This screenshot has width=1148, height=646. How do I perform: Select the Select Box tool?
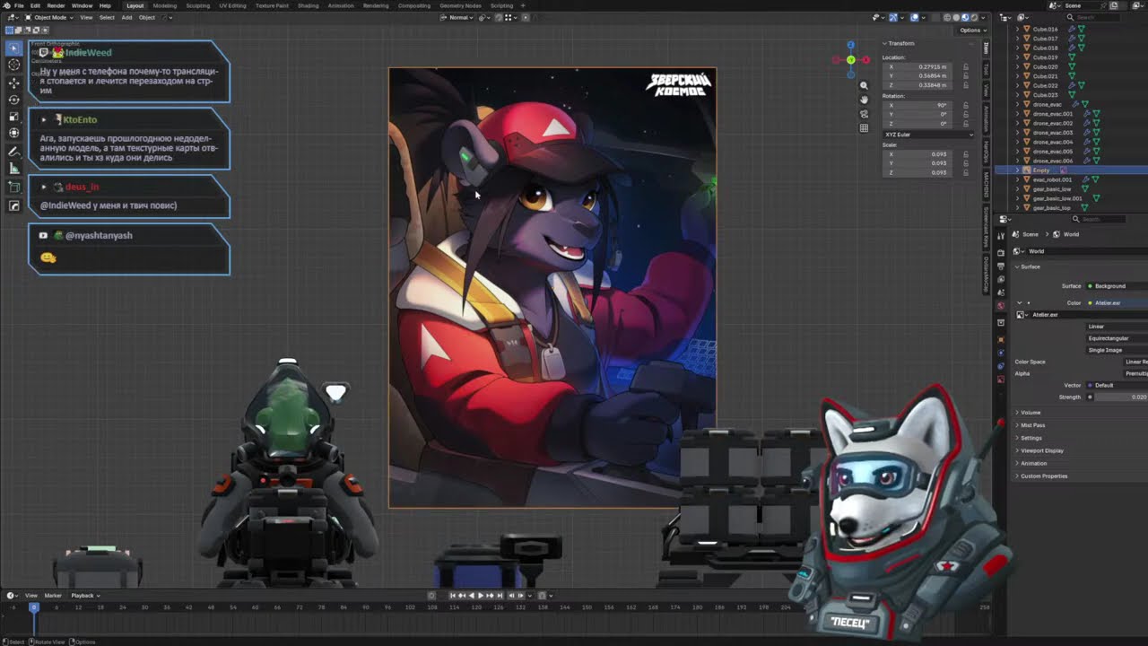point(14,48)
